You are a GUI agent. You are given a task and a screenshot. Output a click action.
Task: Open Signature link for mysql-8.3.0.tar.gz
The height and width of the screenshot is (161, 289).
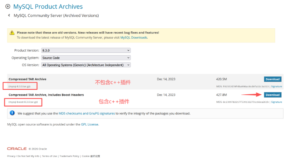click(x=277, y=86)
